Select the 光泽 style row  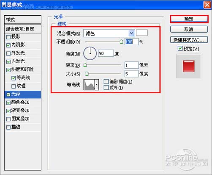(x=23, y=94)
